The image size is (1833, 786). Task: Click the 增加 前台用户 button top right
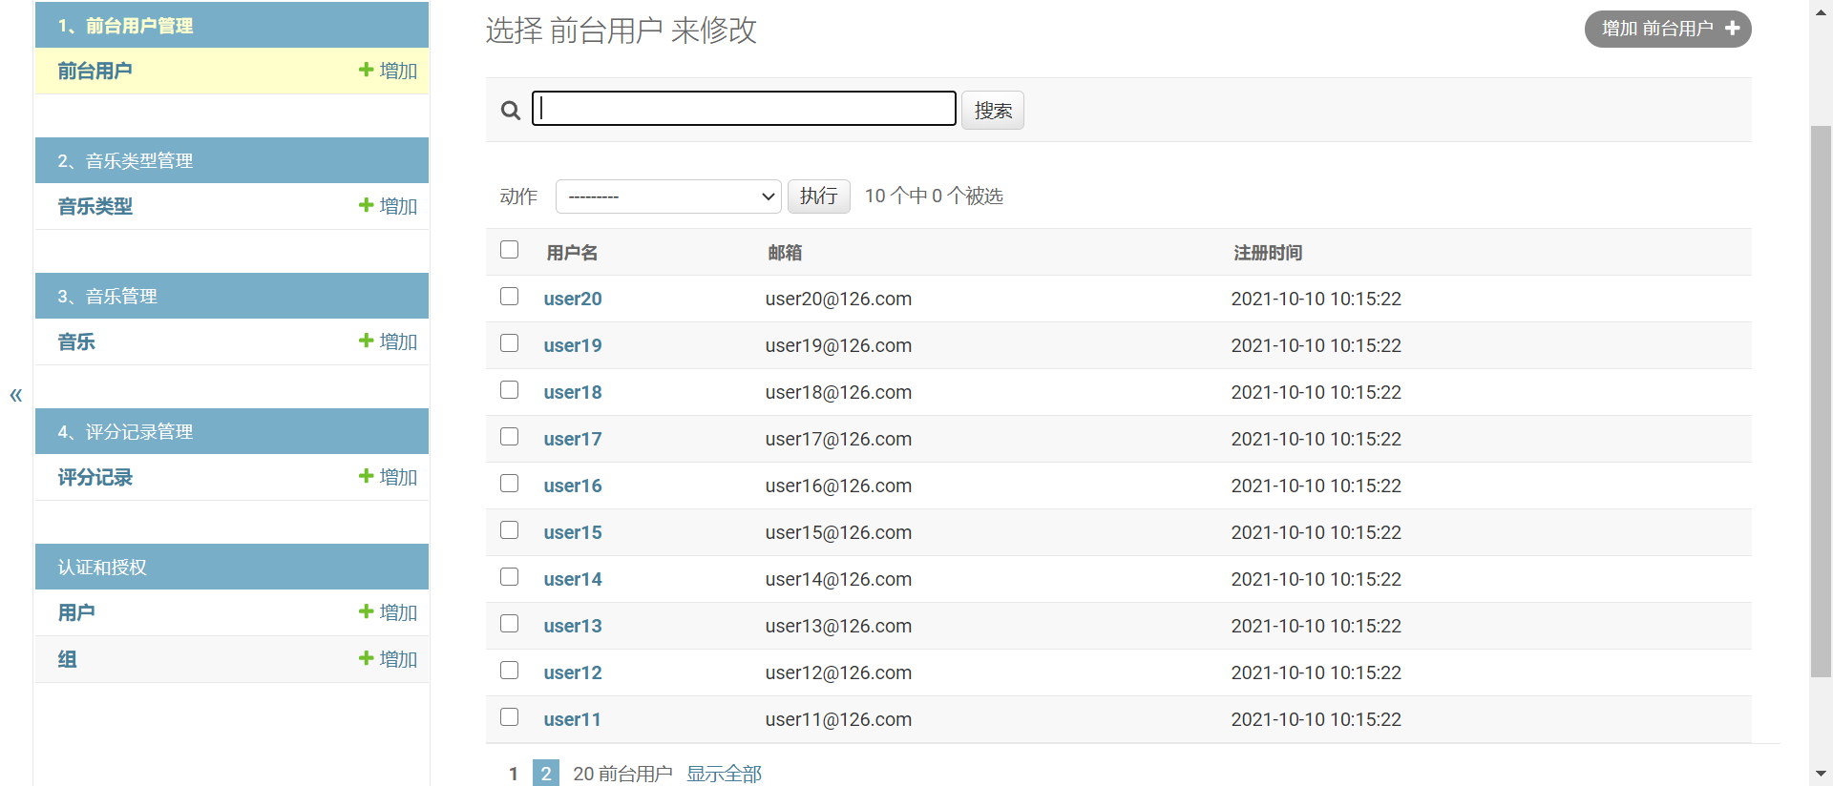1668,29
